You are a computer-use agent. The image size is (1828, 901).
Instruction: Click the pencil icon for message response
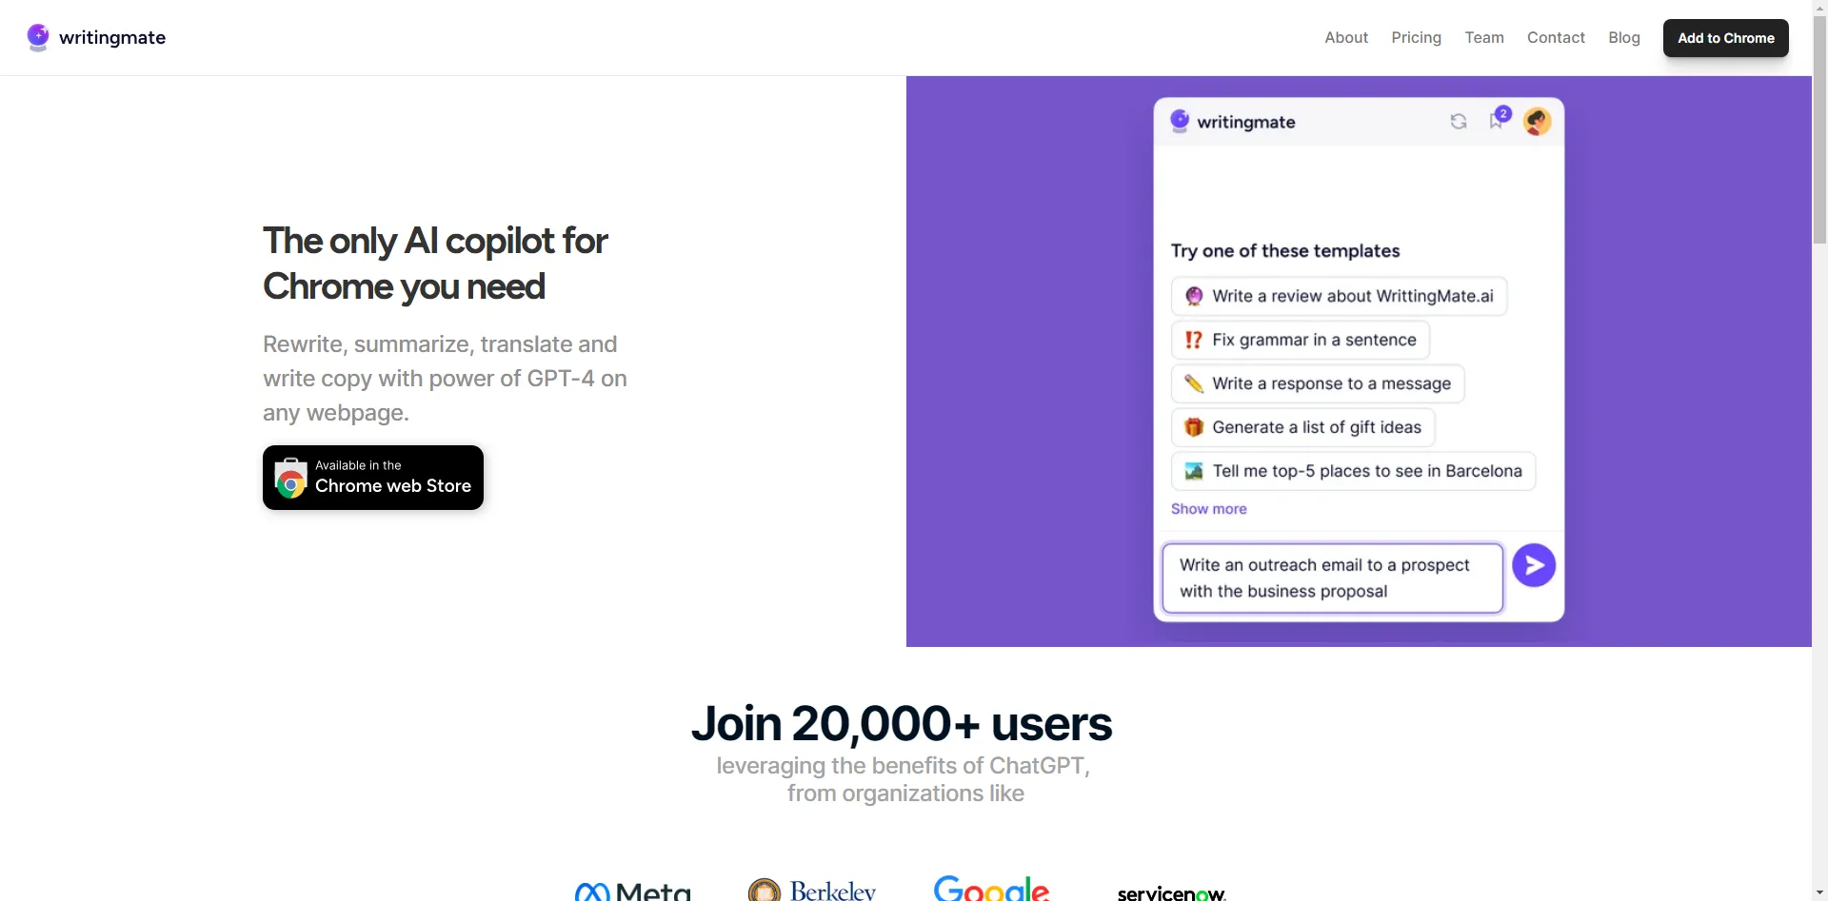[x=1194, y=383]
